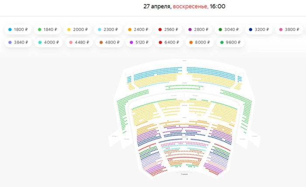Screen dimensions: 306x187
Task: Choose the 3800 ₽ pink price chip
Action: (289, 30)
